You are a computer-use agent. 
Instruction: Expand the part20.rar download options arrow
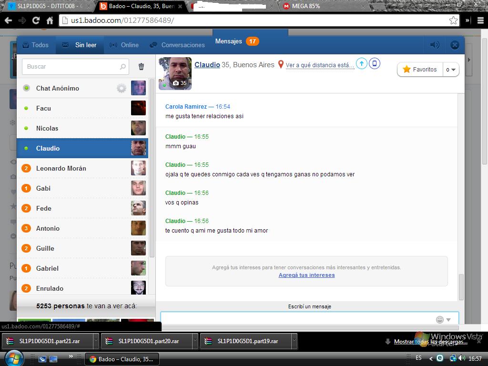[195, 341]
